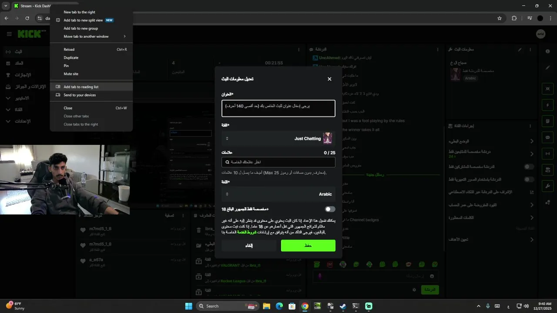Viewport: 557px width, 313px height.
Task: Open the Just Chatting category dropdown
Action: (x=278, y=139)
